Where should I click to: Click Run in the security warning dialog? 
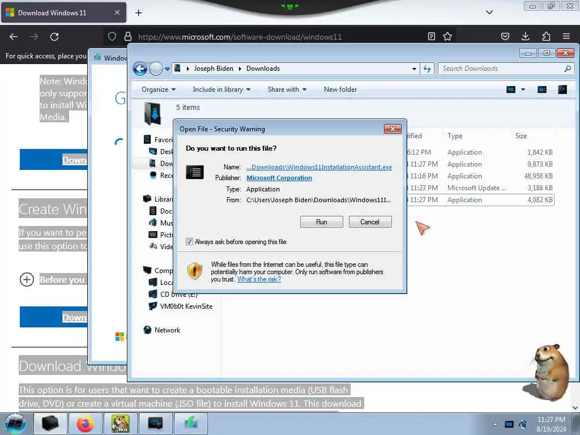point(322,222)
